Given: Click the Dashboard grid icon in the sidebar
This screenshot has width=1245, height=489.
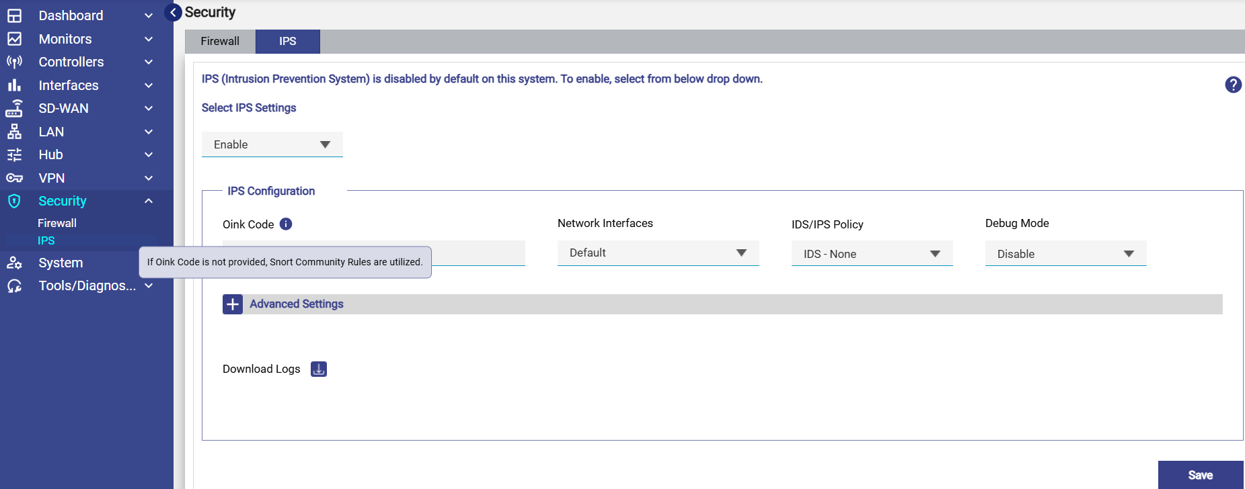Looking at the screenshot, I should [x=14, y=15].
